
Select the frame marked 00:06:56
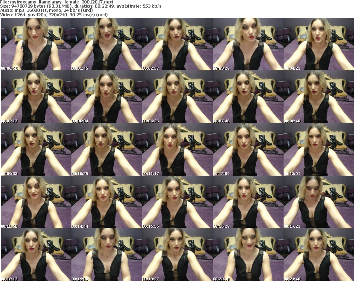[177, 97]
